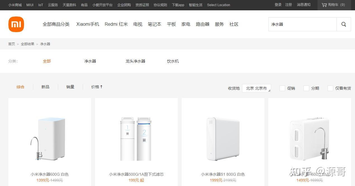Filter category by 龙头净水器
The width and height of the screenshot is (355, 186).
[135, 61]
